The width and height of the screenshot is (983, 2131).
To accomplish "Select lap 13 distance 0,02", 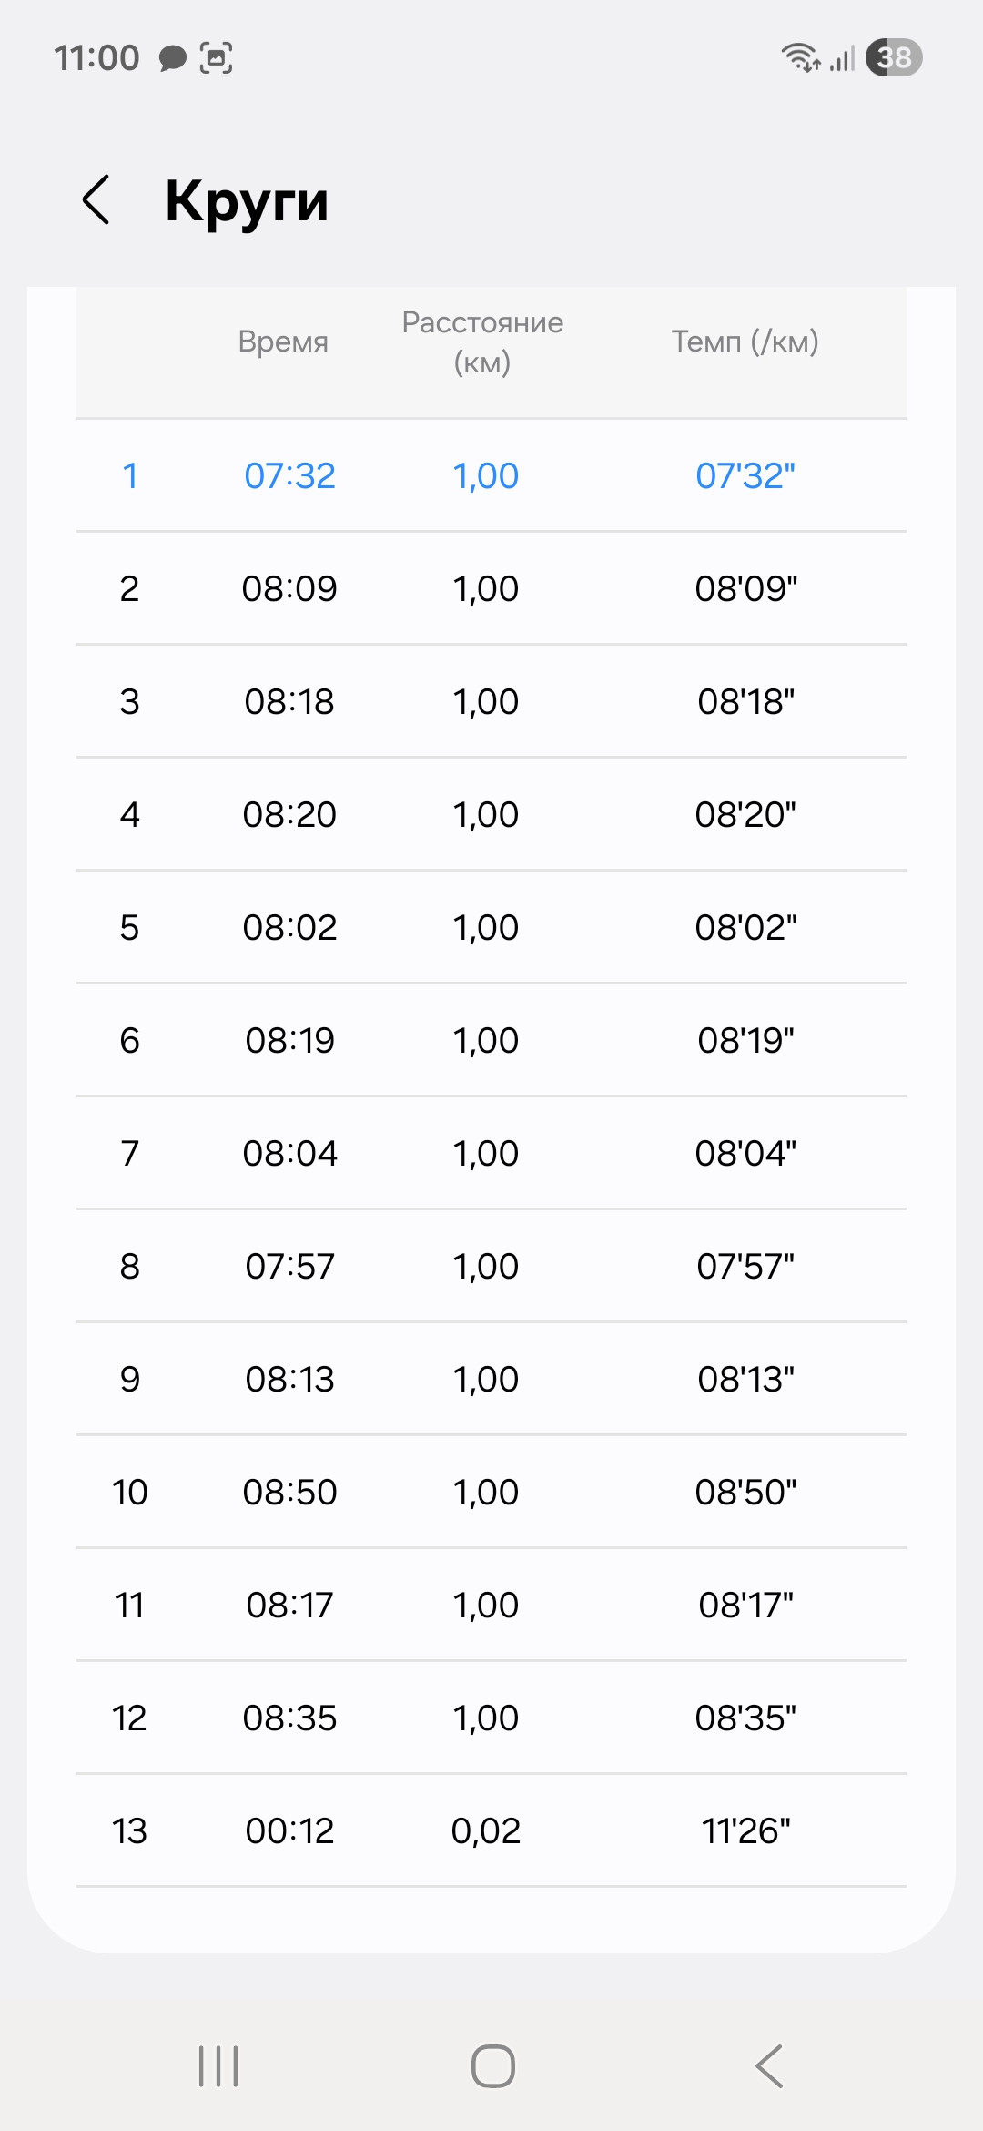I will point(486,1830).
